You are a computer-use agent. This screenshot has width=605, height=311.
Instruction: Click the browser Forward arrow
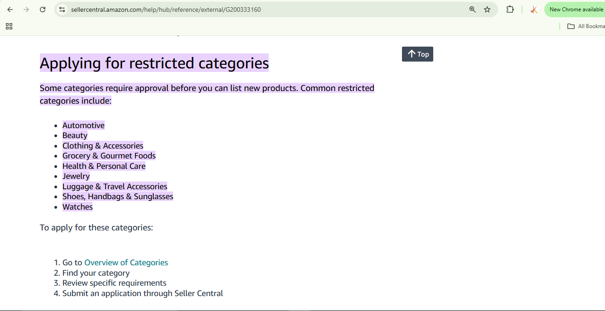coord(26,10)
